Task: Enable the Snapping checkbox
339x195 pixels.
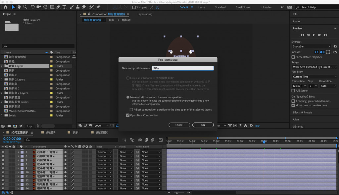Action: pyautogui.click(x=134, y=7)
